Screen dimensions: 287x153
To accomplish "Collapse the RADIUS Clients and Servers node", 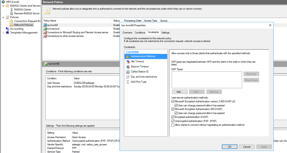I will 3,6.
